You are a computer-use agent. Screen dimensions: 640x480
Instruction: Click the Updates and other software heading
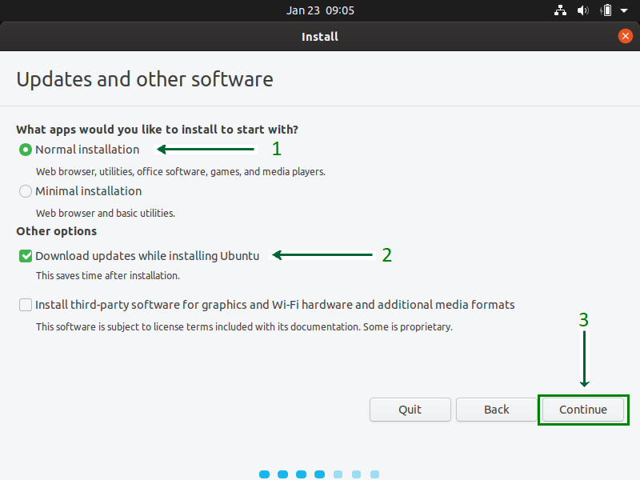(145, 80)
